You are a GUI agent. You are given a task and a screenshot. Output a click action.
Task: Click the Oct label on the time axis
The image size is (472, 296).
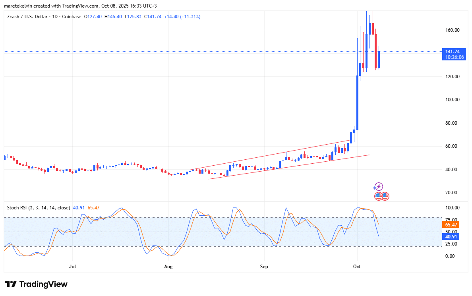click(x=357, y=266)
